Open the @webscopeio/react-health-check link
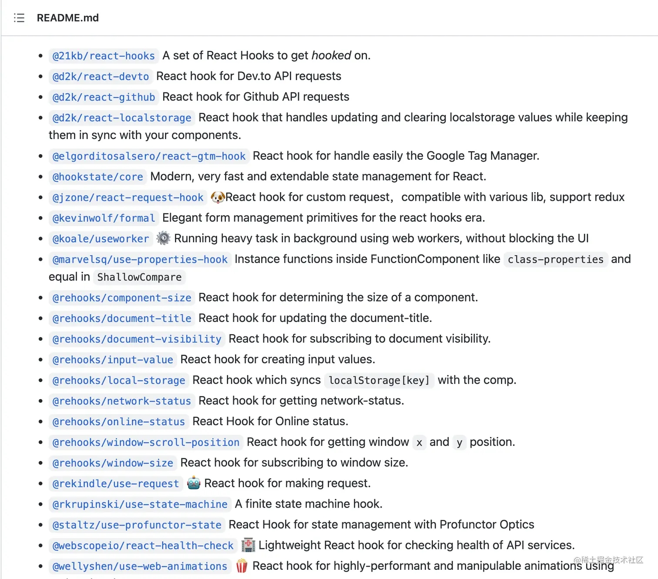Screen dimensions: 658x579 click(x=142, y=545)
